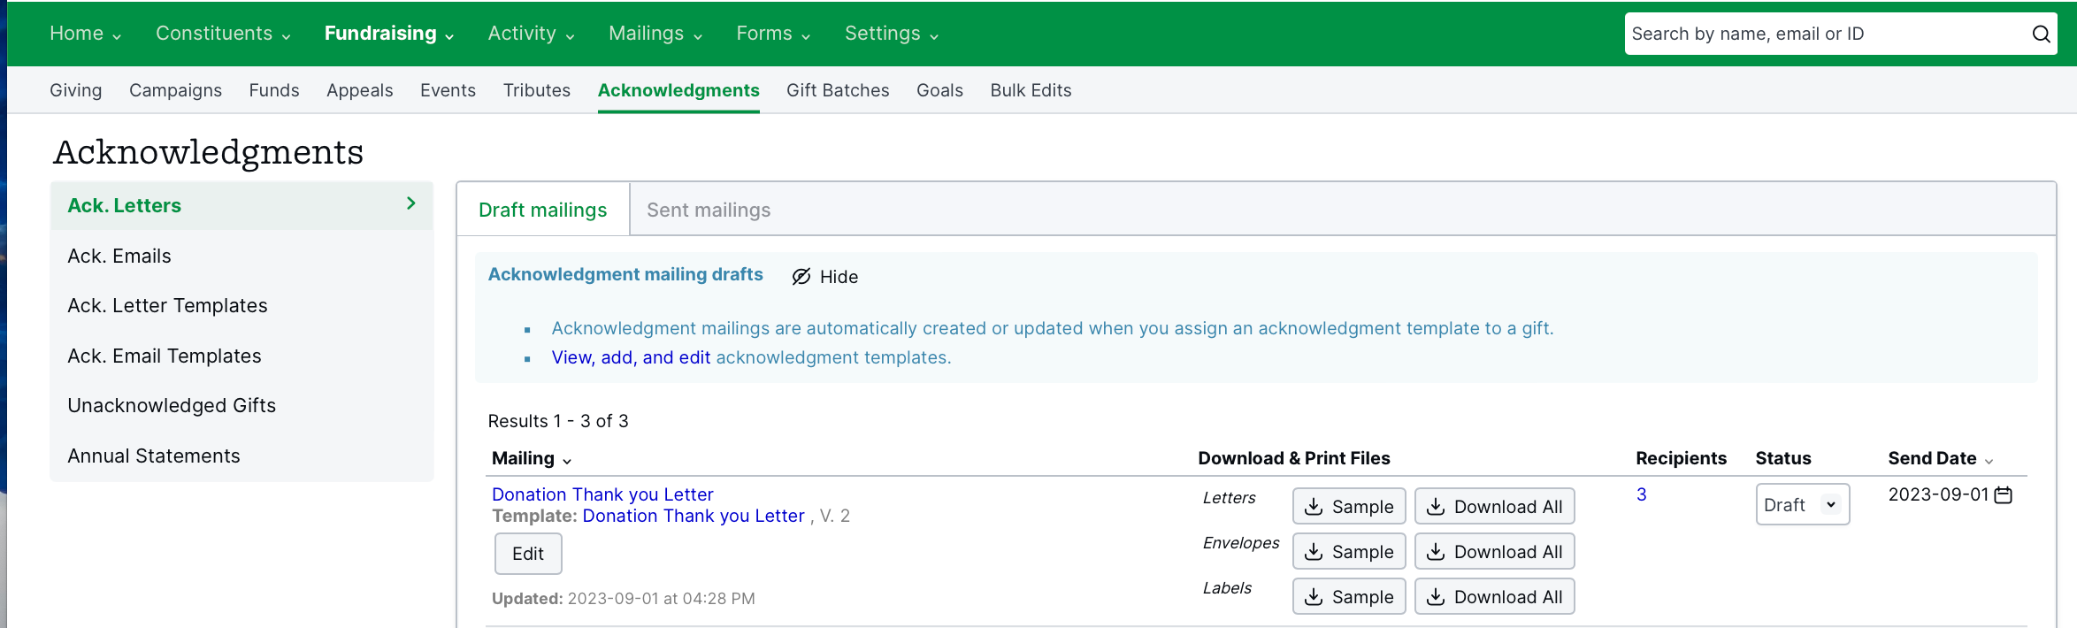Click the send date 2023-09-01 value
This screenshot has height=628, width=2077.
(x=1938, y=494)
